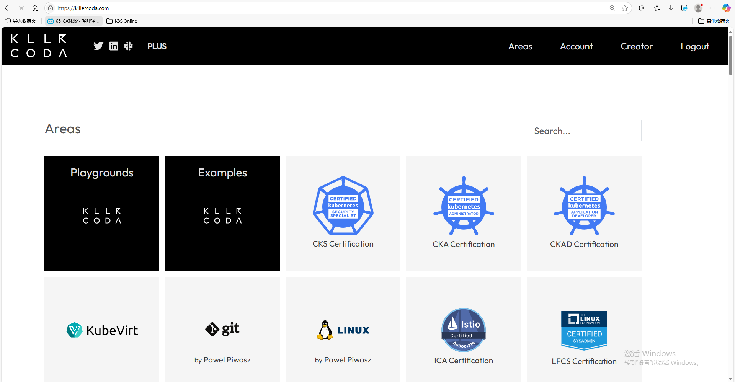This screenshot has height=382, width=735.
Task: Open the LinkedIn icon link
Action: coord(114,46)
